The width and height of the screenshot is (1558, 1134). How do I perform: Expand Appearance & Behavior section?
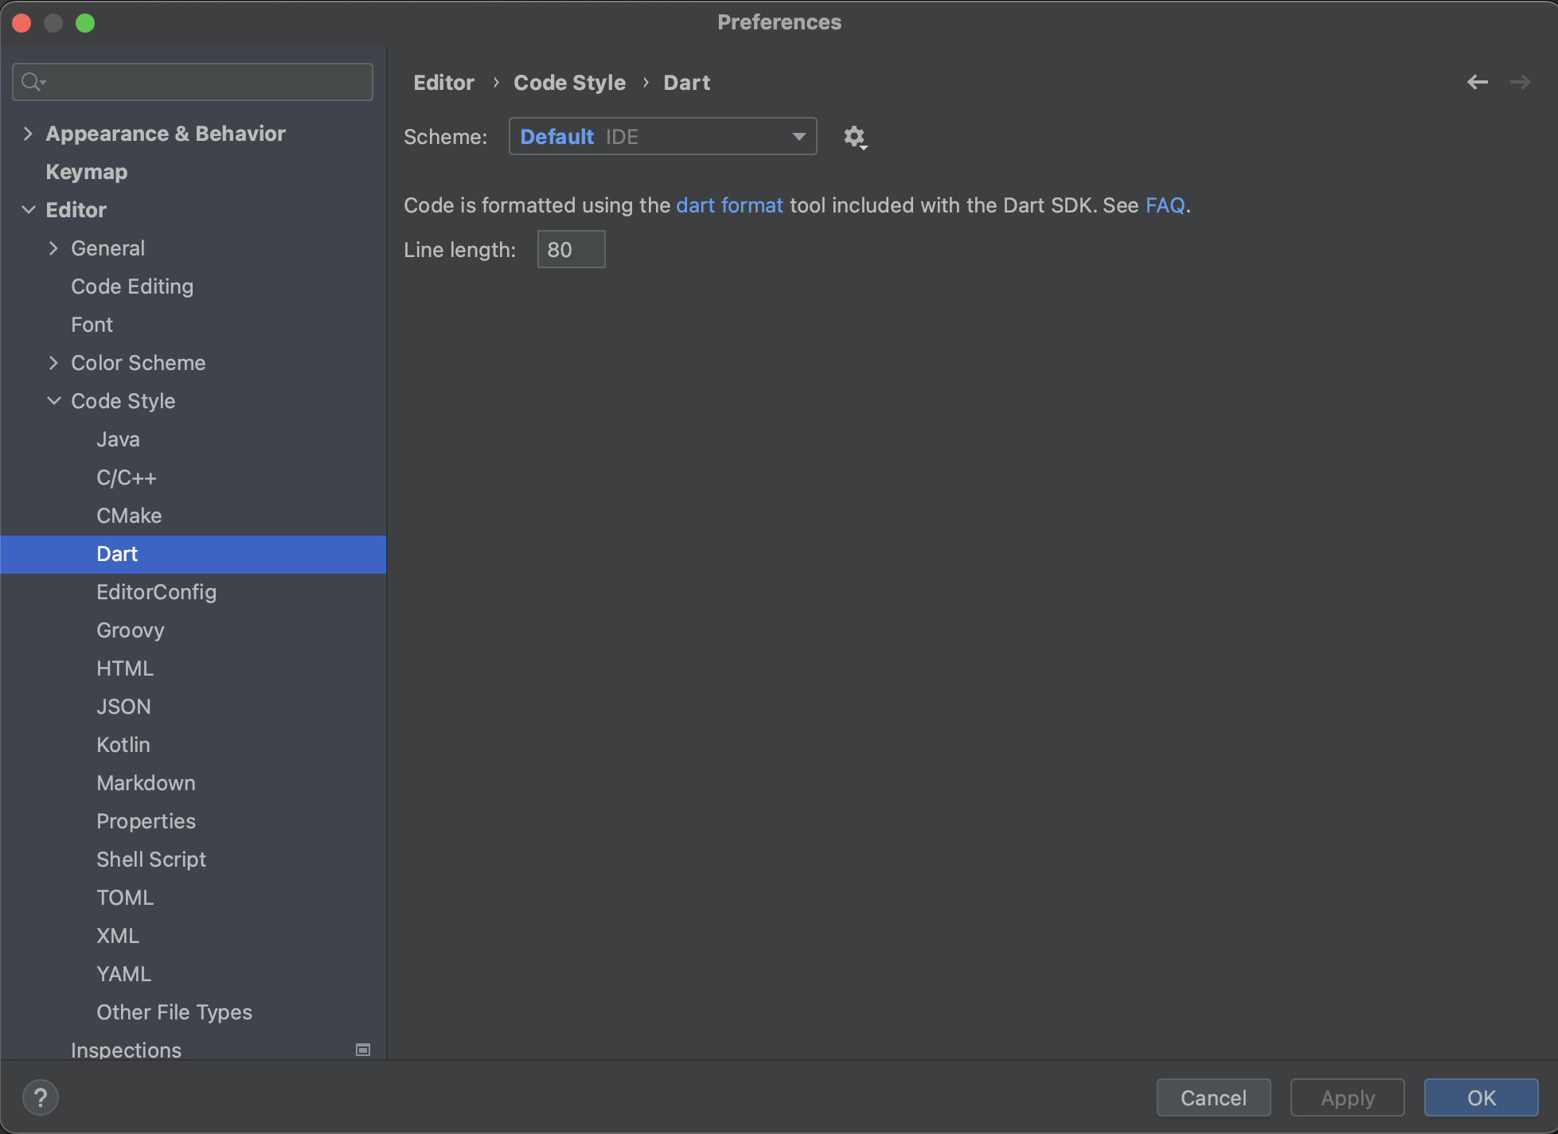pyautogui.click(x=28, y=134)
